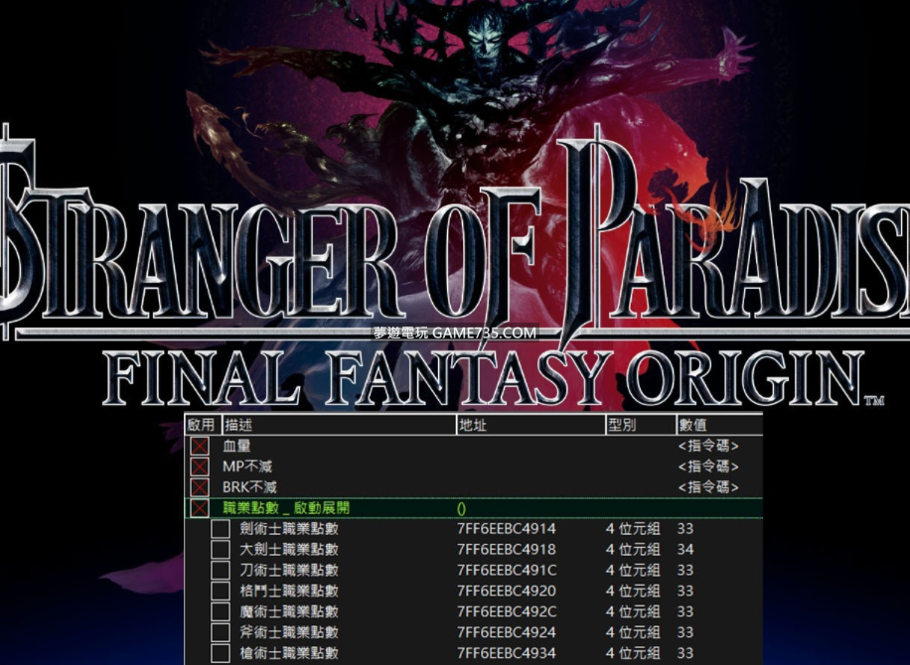Click the 魔術士職業點數 description
The width and height of the screenshot is (910, 665).
289,611
